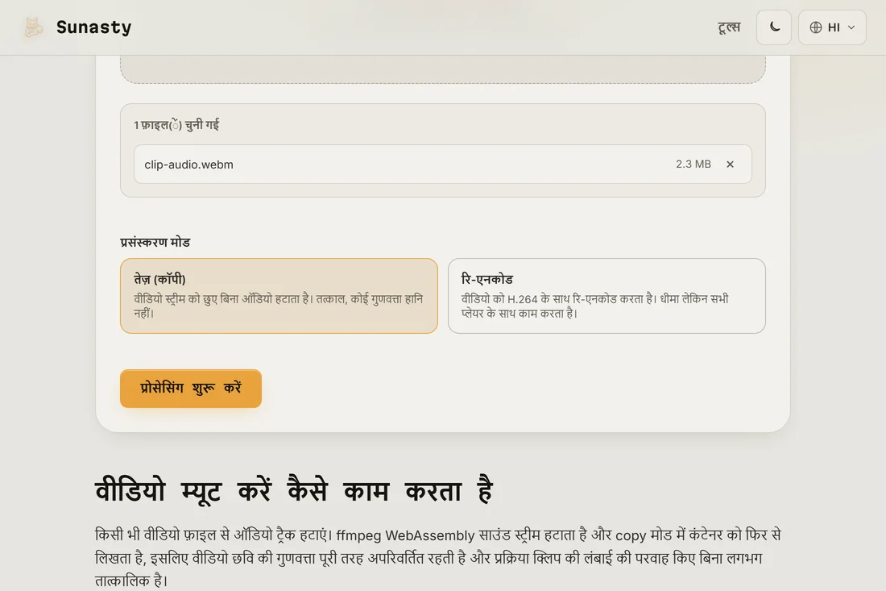Click the clip-audio.webm file name
Image resolution: width=886 pixels, height=591 pixels.
click(188, 164)
